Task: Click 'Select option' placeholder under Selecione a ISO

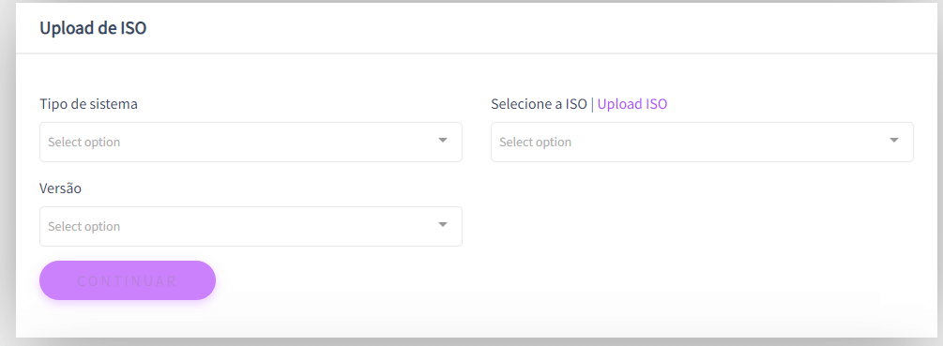Action: click(x=535, y=143)
